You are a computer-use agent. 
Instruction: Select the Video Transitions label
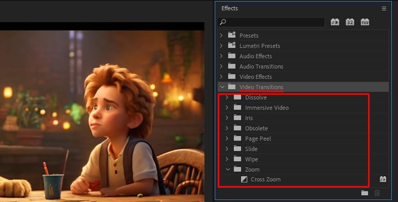[x=261, y=87]
